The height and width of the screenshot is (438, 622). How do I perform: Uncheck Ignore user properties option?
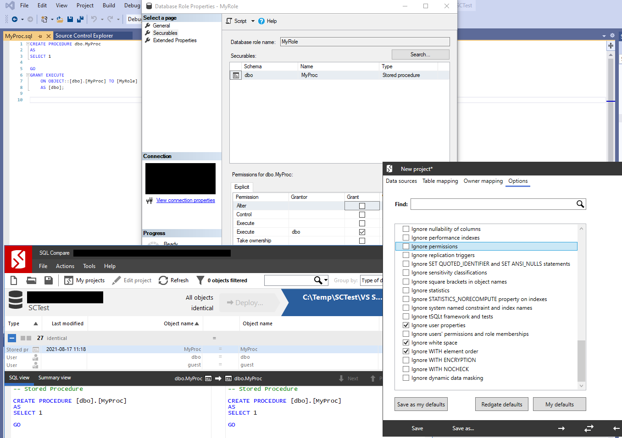[x=406, y=325]
